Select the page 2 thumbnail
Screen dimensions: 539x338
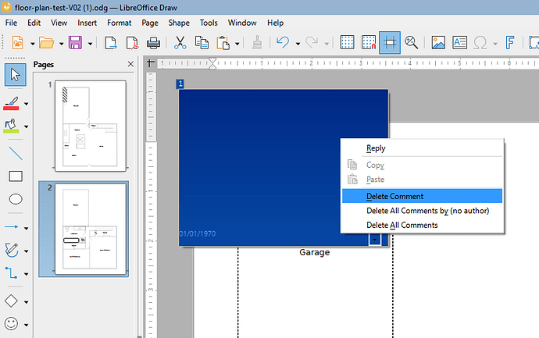pyautogui.click(x=91, y=229)
